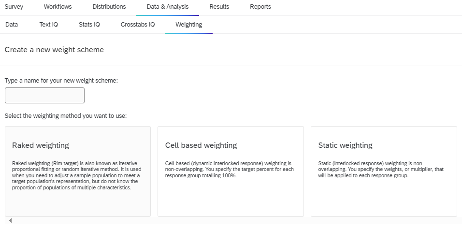Screen dimensions: 462x228
Task: Choose the Cell based weighting card
Action: click(231, 171)
